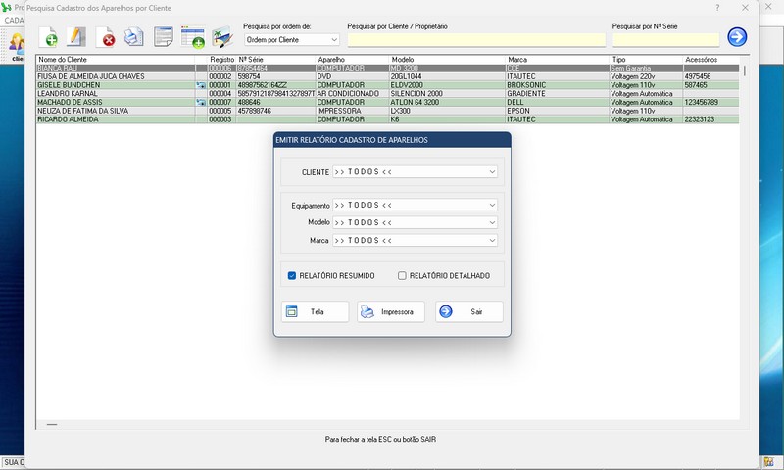This screenshot has height=470, width=784.
Task: Enable the RELATÓRIO RESUMIDO checkbox
Action: click(292, 276)
